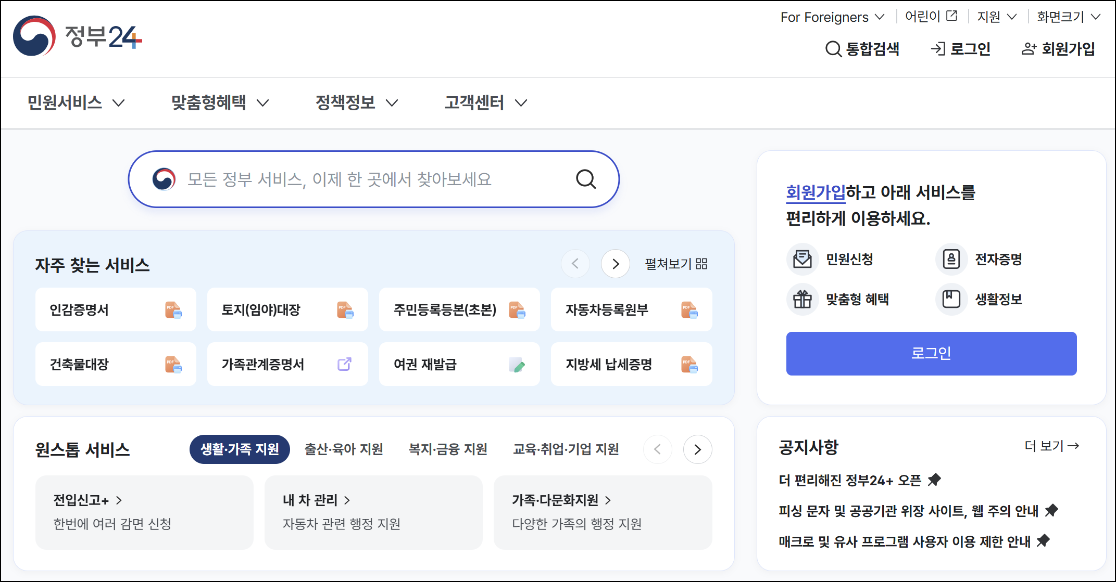This screenshot has height=582, width=1116.
Task: Click the 생활정보 bookmark icon
Action: [x=951, y=299]
